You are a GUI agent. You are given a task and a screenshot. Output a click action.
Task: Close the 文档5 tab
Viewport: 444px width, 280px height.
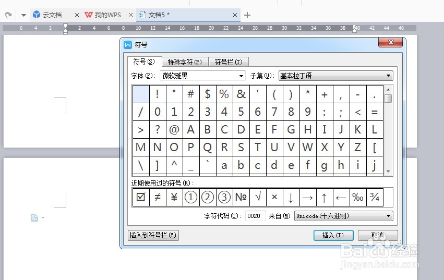235,15
